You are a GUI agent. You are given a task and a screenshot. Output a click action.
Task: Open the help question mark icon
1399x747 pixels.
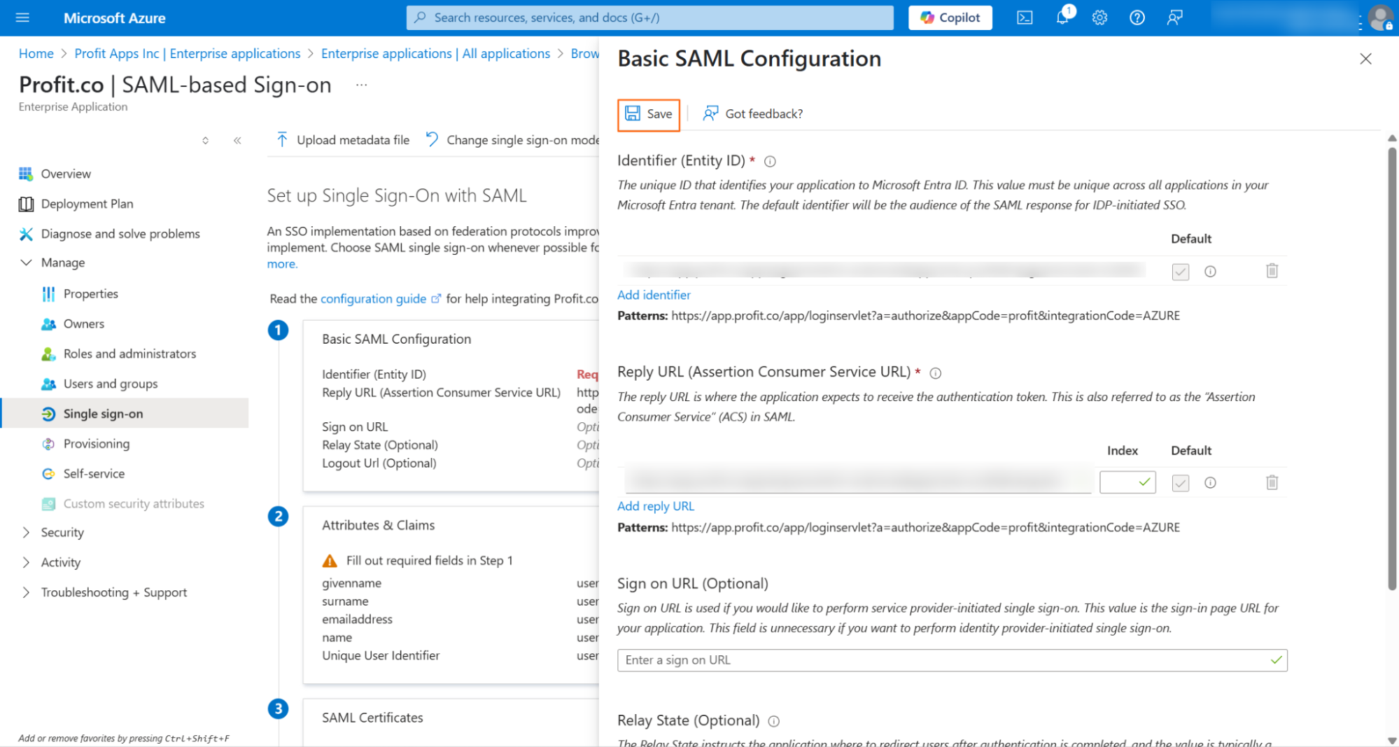[x=1137, y=18]
